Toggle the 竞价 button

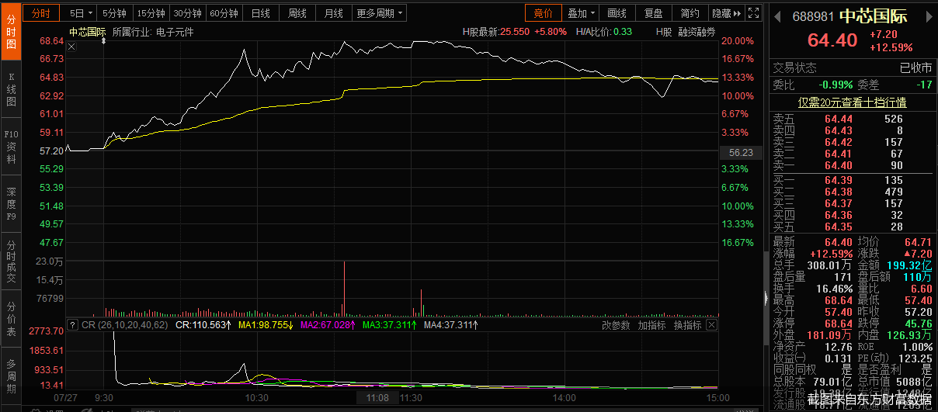coord(543,13)
